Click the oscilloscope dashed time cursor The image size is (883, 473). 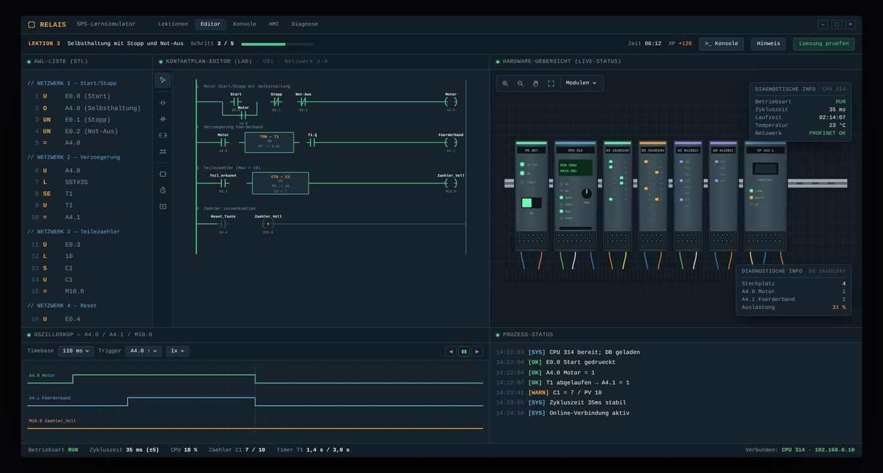(x=255, y=401)
